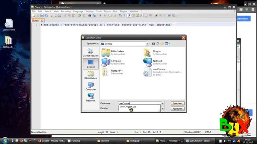Open the File menu

pos(34,12)
